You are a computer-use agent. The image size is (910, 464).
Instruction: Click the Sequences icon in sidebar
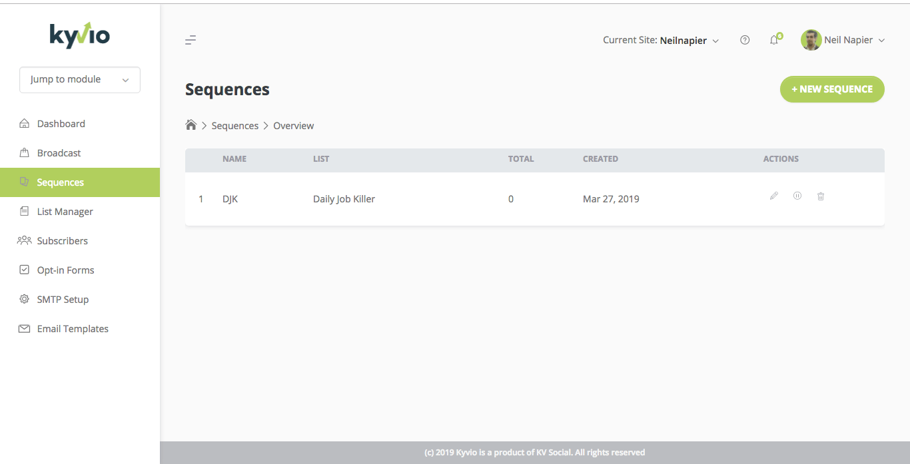coord(25,182)
